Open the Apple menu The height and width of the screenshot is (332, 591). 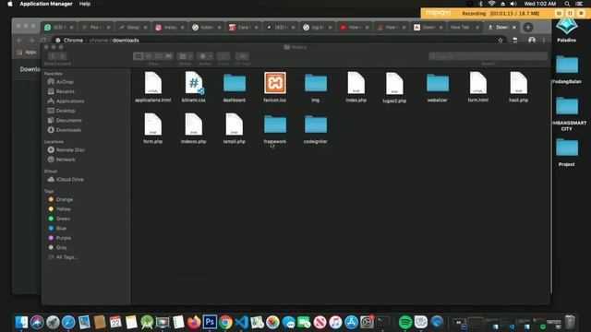(x=10, y=4)
